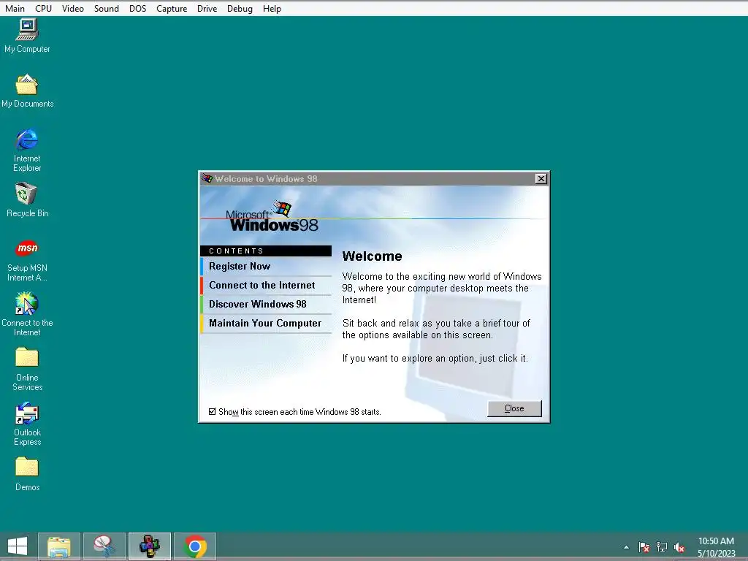Click the Snipping Tool taskbar icon
The image size is (748, 561).
(x=104, y=546)
